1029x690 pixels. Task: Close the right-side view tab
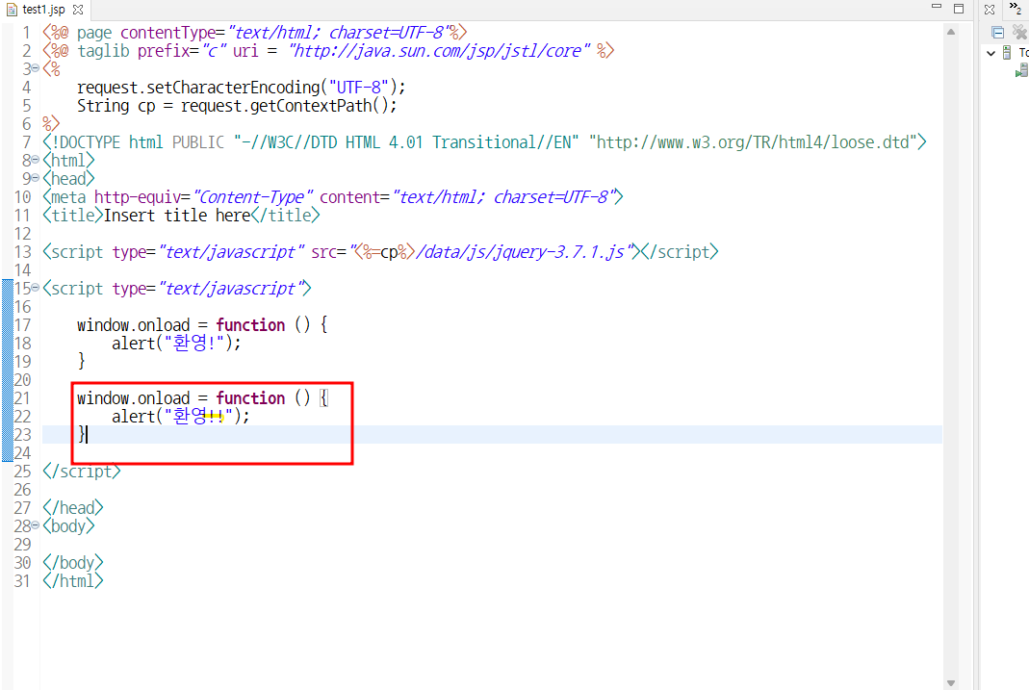[990, 10]
